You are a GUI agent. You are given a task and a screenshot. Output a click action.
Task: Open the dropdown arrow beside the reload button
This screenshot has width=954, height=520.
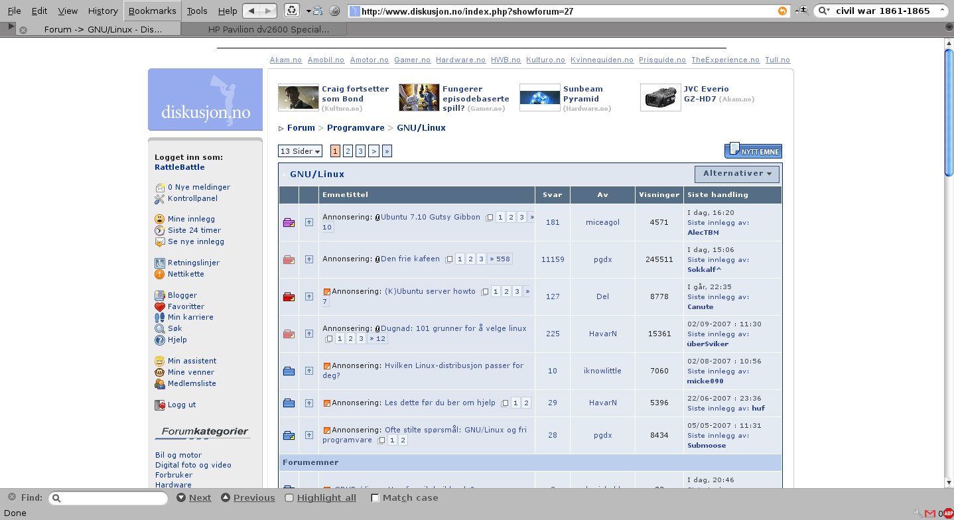tap(308, 11)
